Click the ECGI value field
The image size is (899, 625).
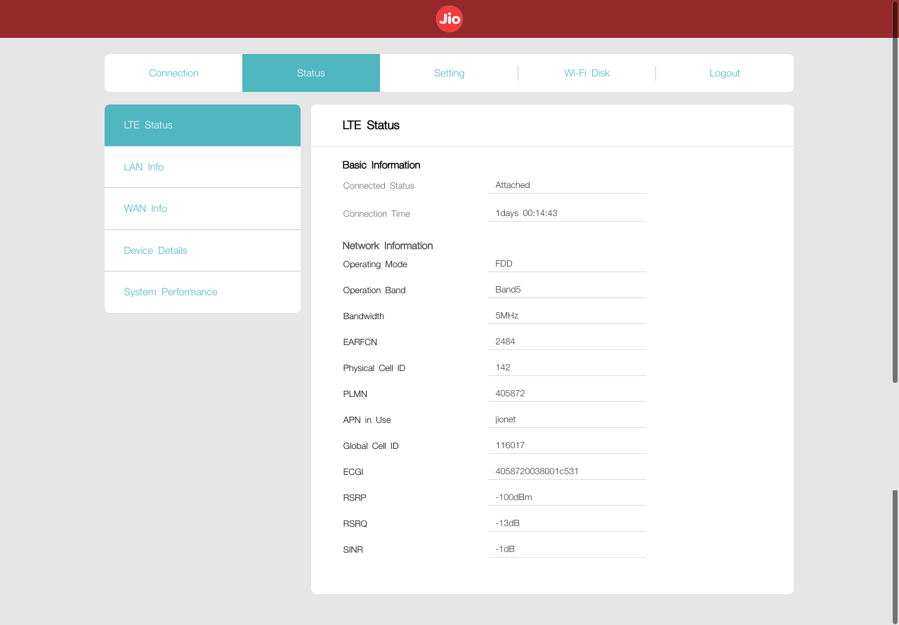tap(566, 471)
